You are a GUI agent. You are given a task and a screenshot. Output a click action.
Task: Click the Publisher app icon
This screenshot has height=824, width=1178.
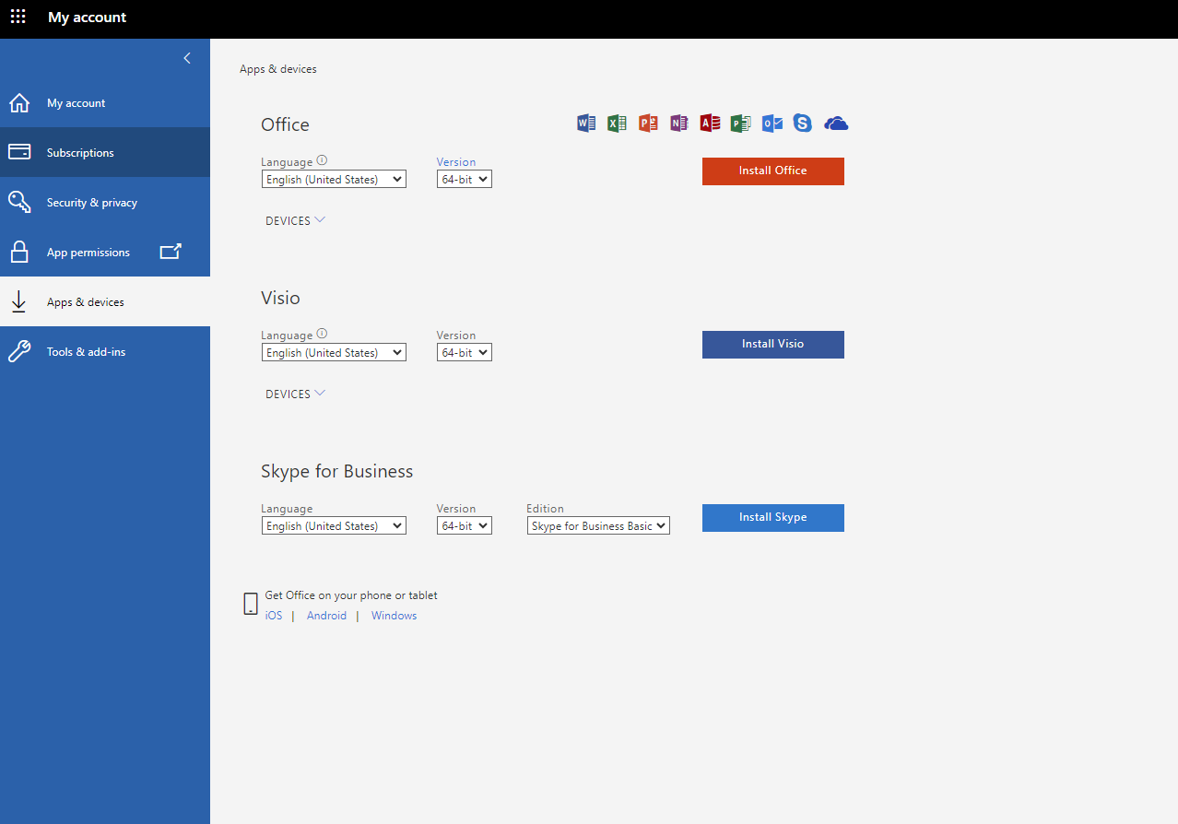point(740,123)
